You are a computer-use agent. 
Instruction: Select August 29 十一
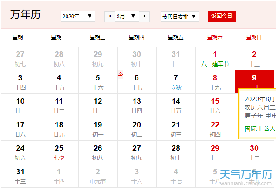[215, 153]
